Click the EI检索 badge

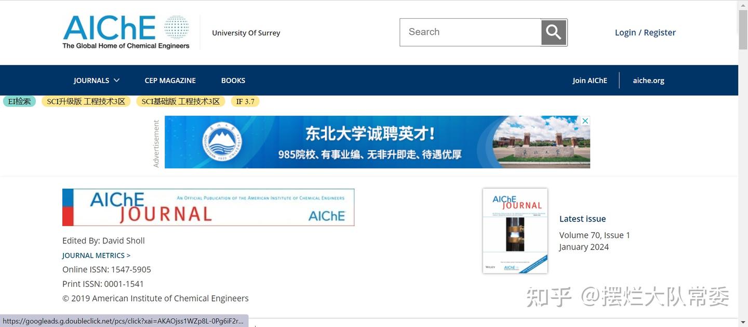pos(19,101)
